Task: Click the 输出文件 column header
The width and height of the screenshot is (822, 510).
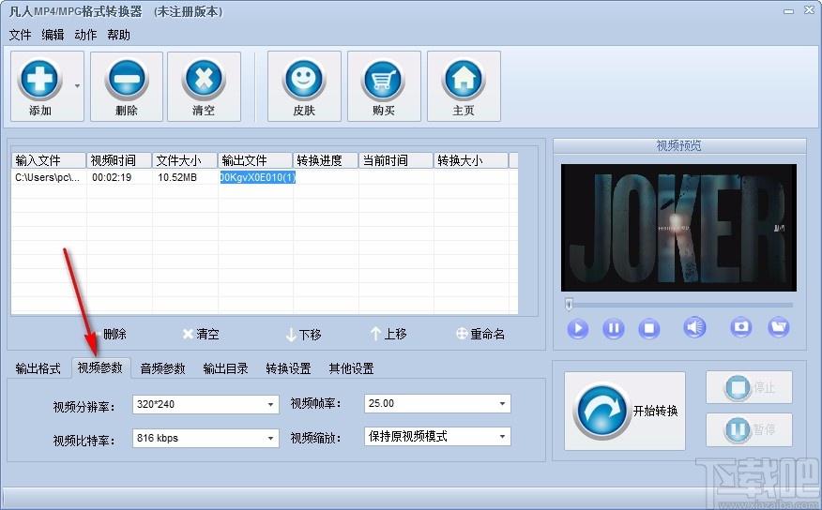Action: [x=255, y=160]
